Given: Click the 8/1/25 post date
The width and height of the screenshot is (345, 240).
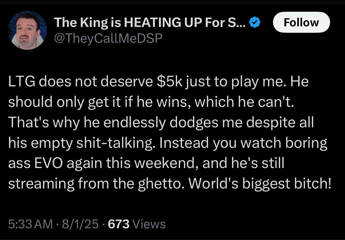Looking at the screenshot, I should (x=80, y=224).
